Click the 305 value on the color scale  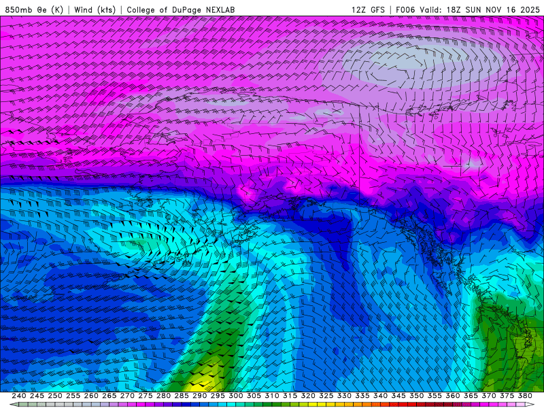[x=254, y=396]
